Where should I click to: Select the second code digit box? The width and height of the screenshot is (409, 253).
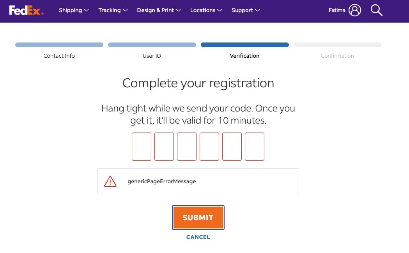point(164,147)
